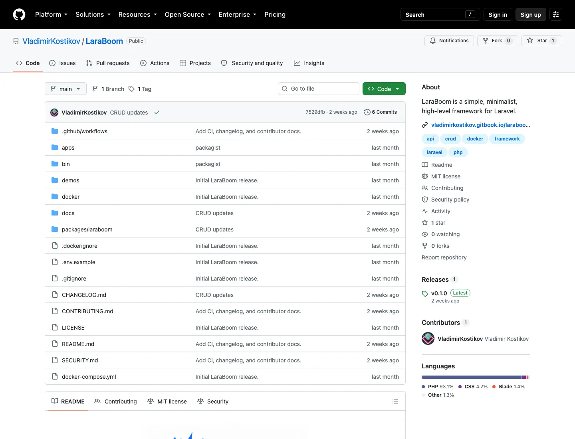Open the appearance settings icon in header
This screenshot has width=575, height=439.
[x=556, y=14]
